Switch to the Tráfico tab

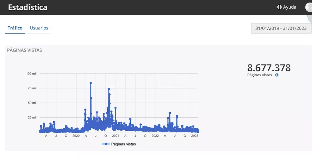[15, 28]
